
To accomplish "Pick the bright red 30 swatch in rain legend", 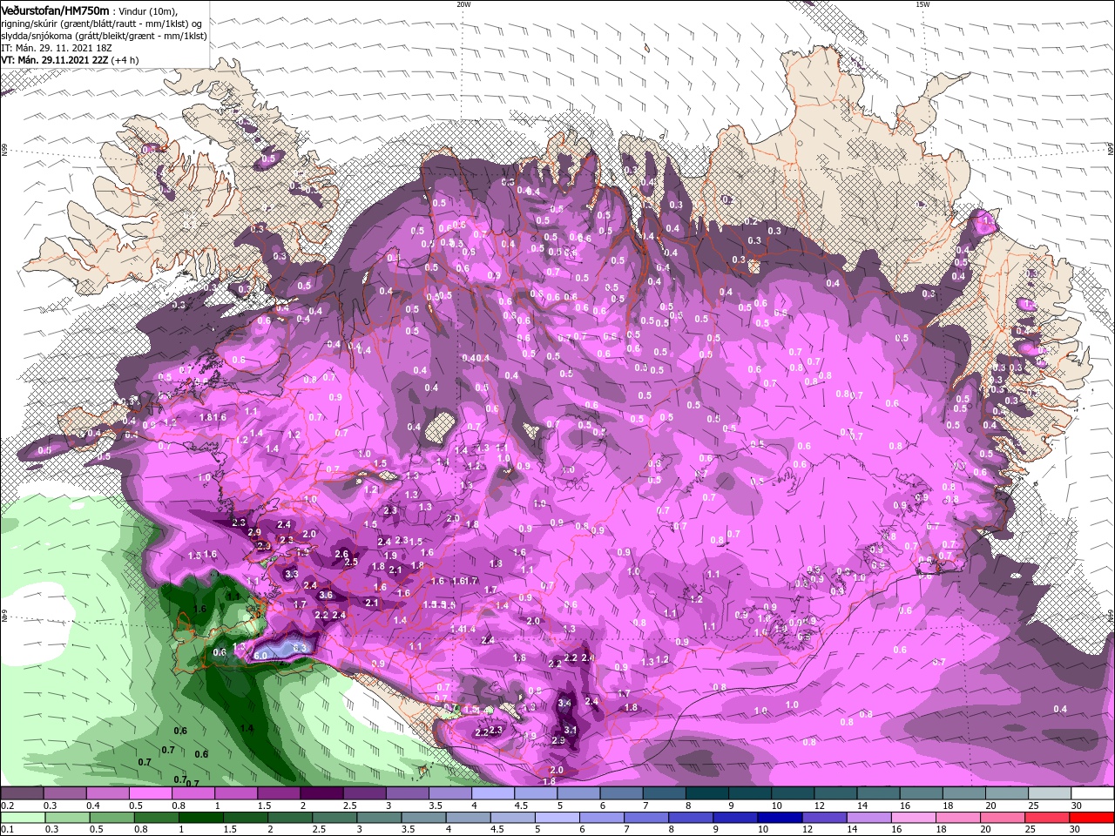I will pos(1093,818).
